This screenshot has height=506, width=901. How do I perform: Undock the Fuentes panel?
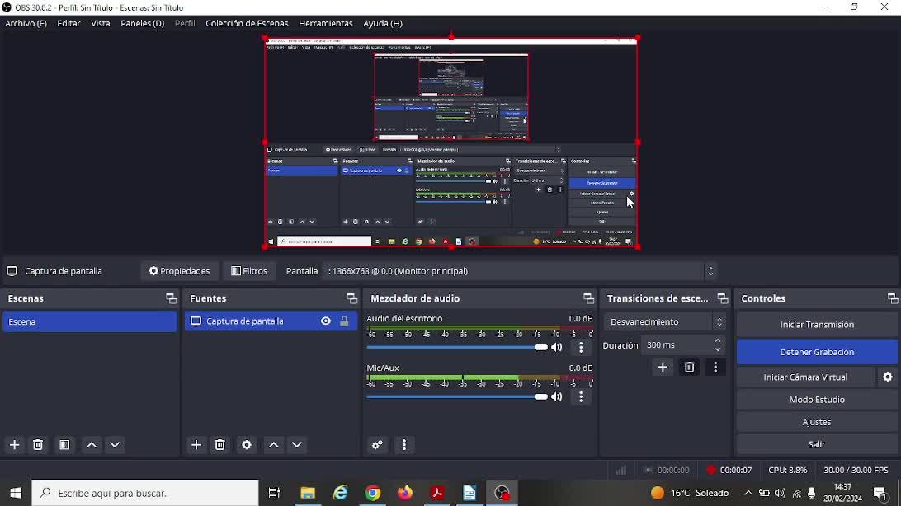click(351, 298)
